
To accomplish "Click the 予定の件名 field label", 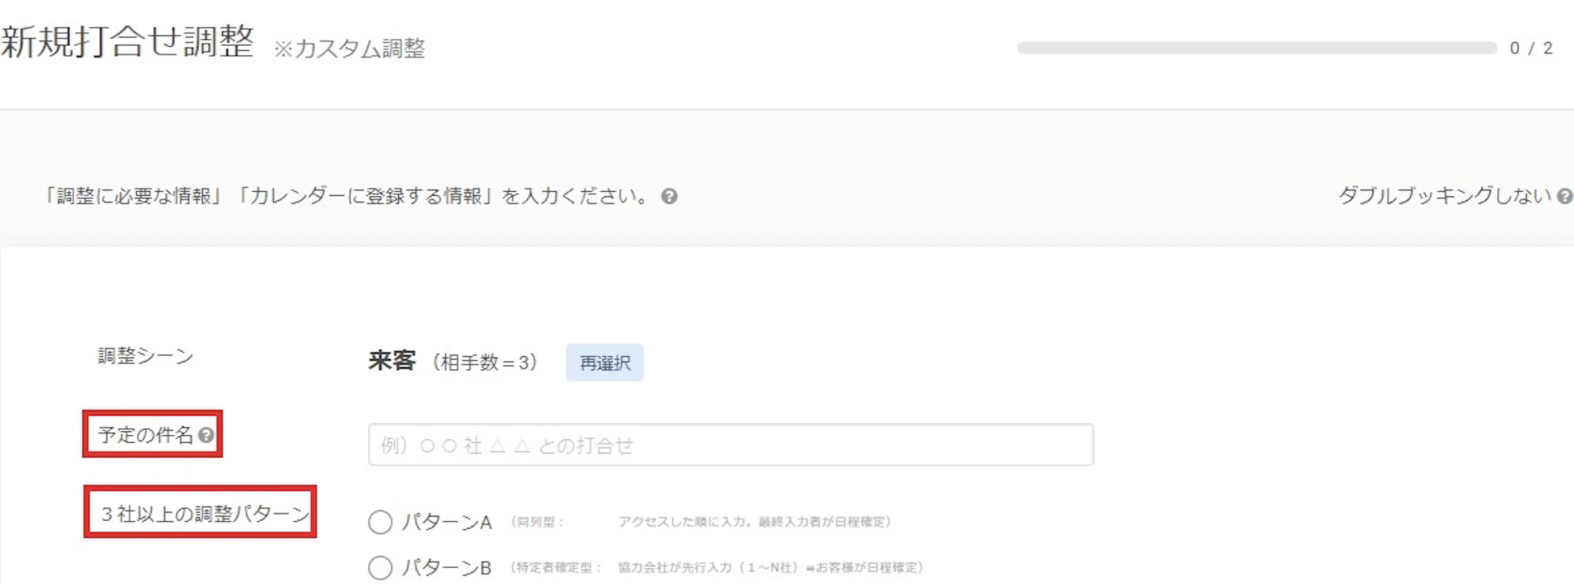I will (x=145, y=435).
